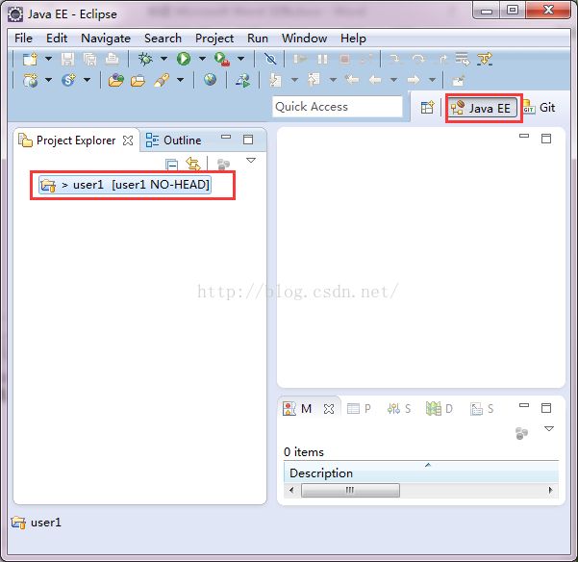The image size is (578, 562).
Task: Open the Debug configurations dropdown arrow
Action: (x=163, y=59)
